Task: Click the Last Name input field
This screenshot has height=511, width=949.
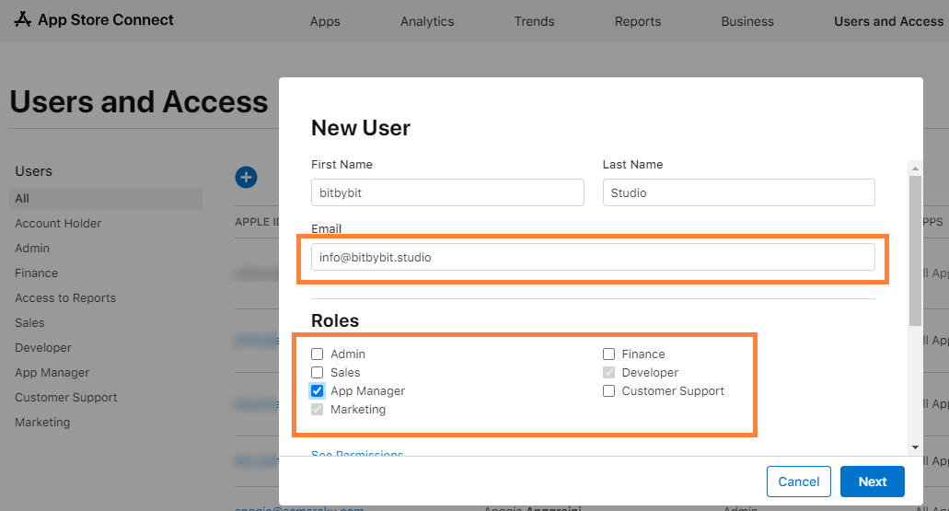Action: (738, 192)
